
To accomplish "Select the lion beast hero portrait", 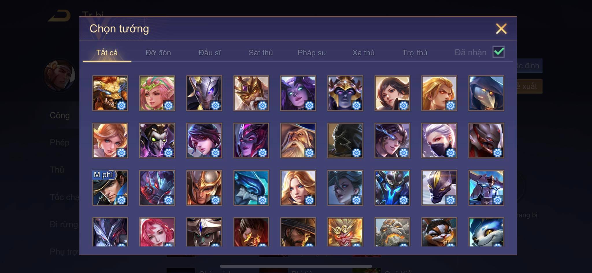I will (110, 93).
